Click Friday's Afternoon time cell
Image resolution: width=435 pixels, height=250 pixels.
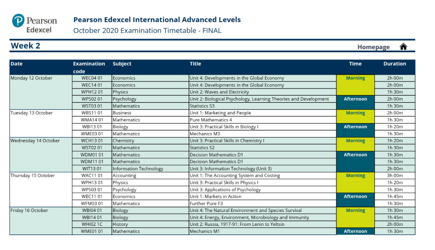(x=355, y=232)
